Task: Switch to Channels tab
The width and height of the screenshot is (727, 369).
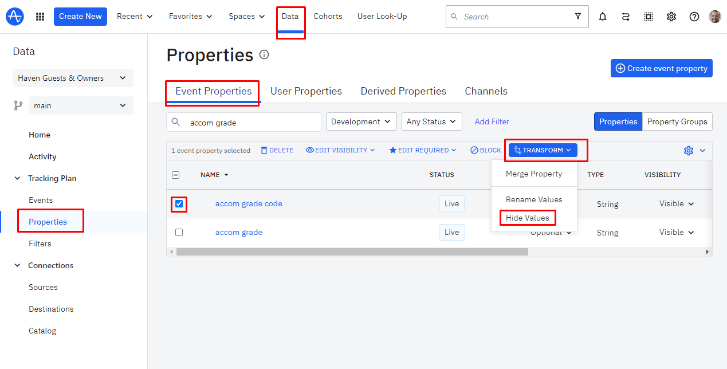Action: [486, 91]
